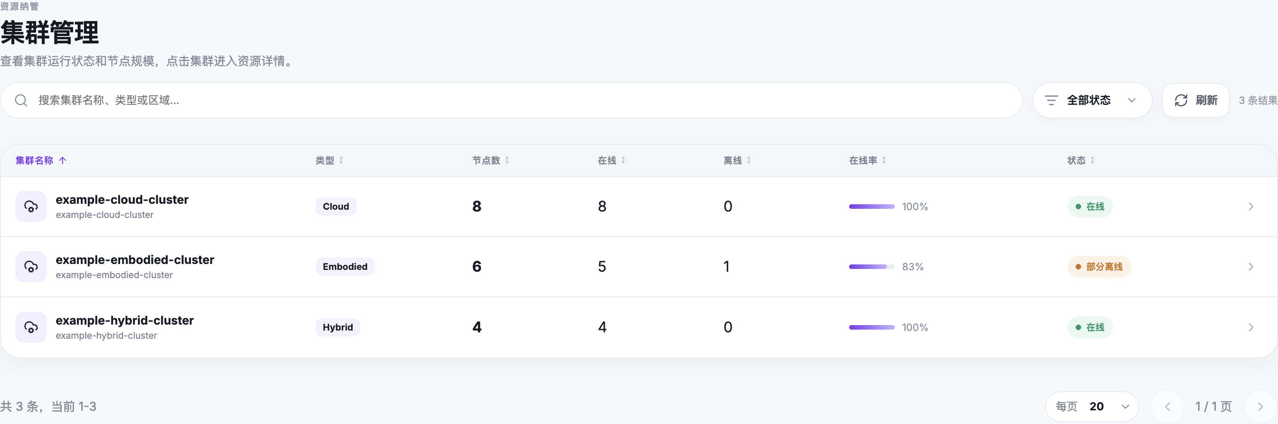Click the 3 条结果 result count
Image resolution: width=1278 pixels, height=424 pixels.
pyautogui.click(x=1258, y=101)
